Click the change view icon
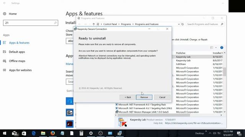The width and height of the screenshot is (245, 137). point(212,48)
